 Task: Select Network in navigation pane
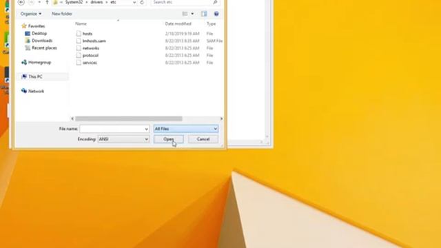(37, 91)
